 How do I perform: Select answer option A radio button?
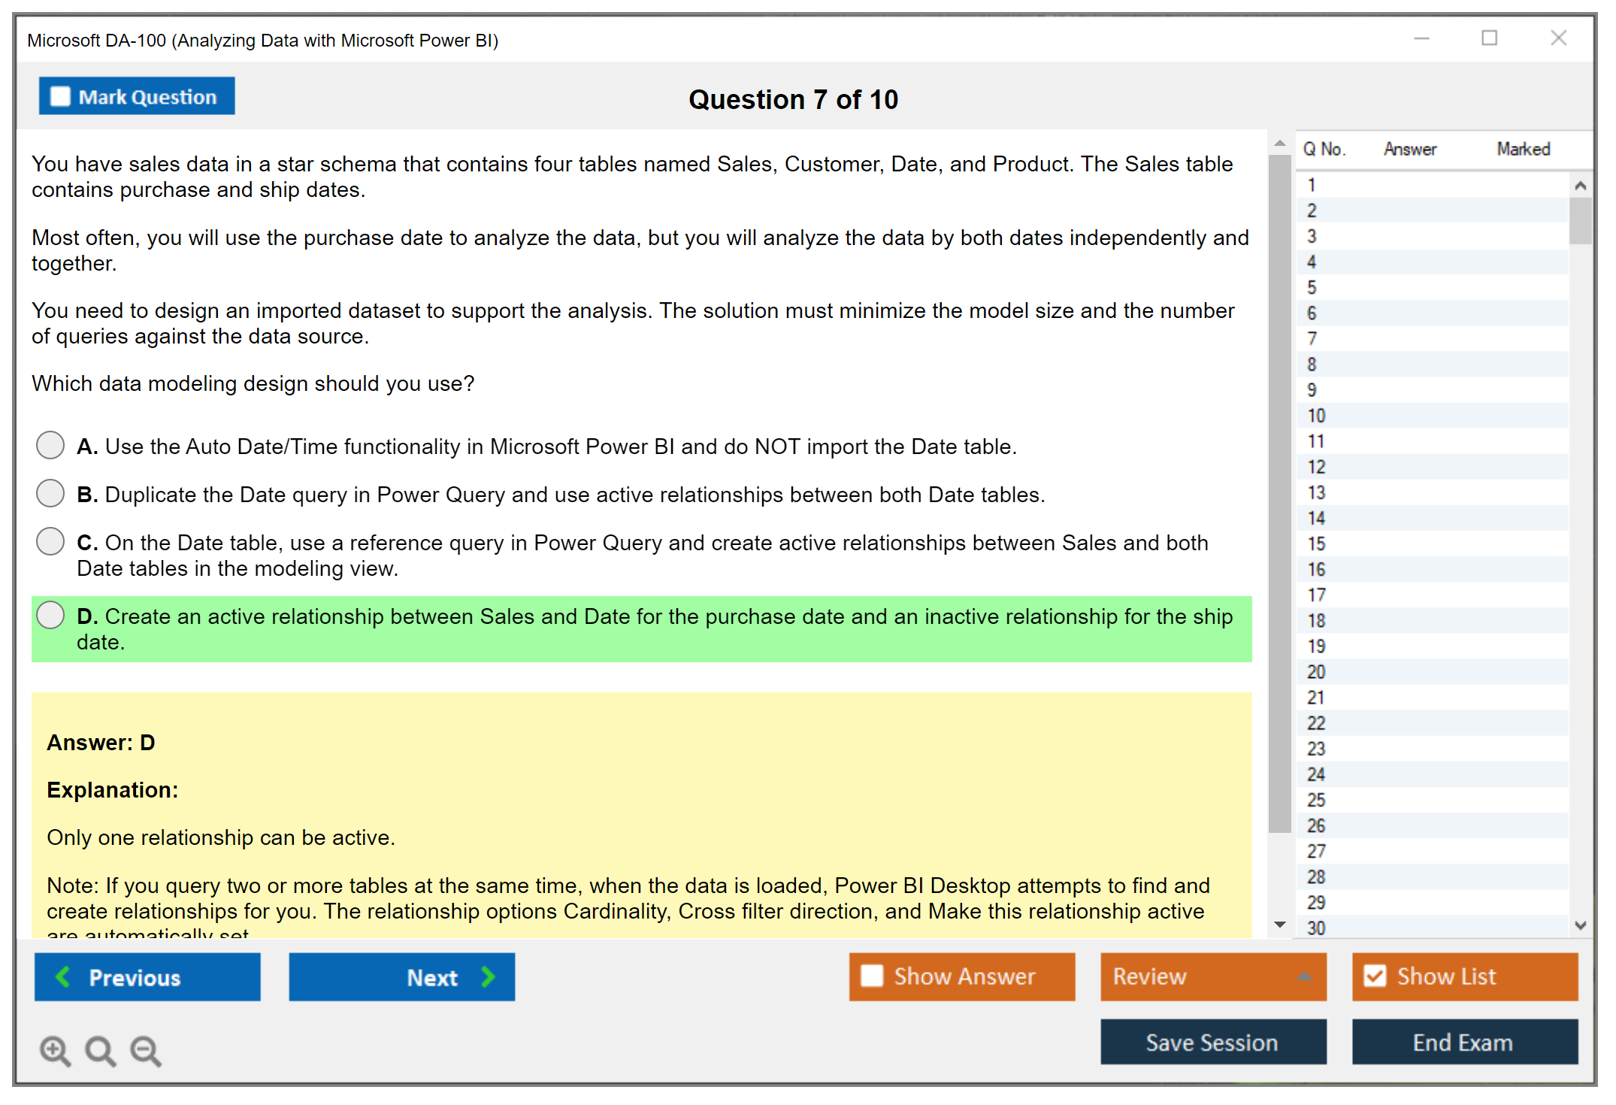click(x=50, y=445)
